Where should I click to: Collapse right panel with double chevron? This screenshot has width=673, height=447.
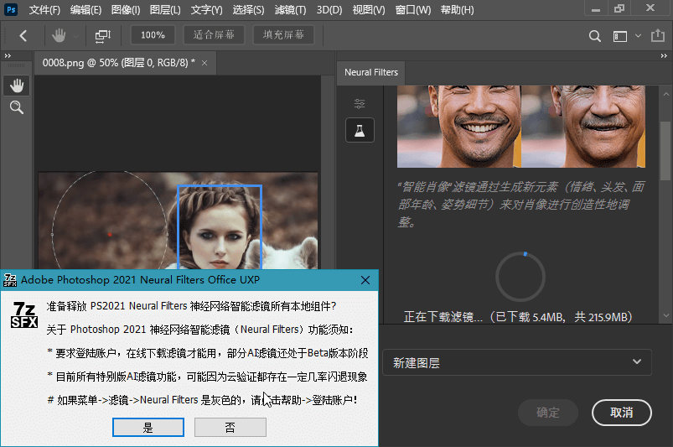coord(664,56)
